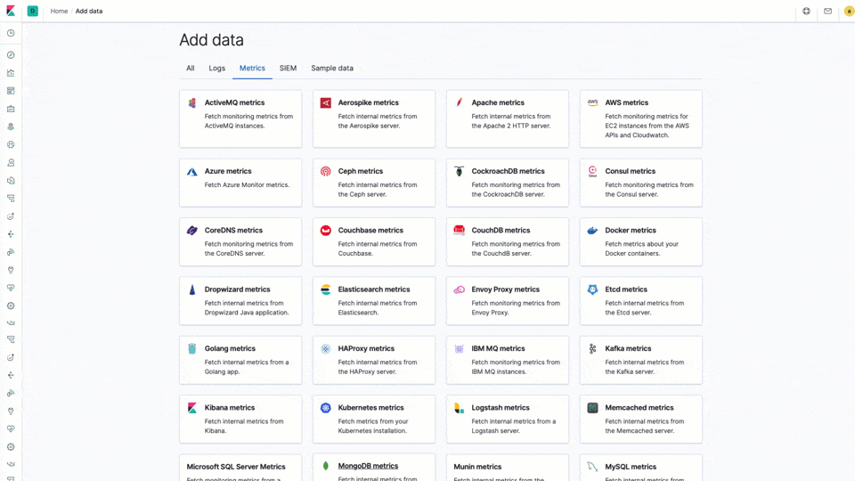
Task: Open recently viewed clock icon in sidebar
Action: [11, 33]
